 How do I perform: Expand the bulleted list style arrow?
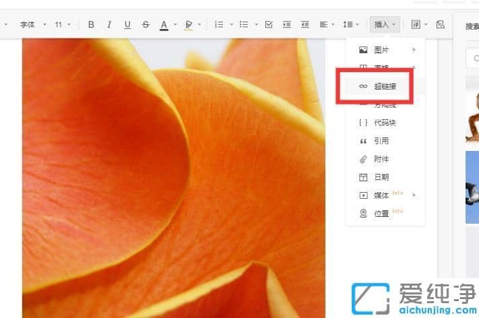click(x=256, y=24)
